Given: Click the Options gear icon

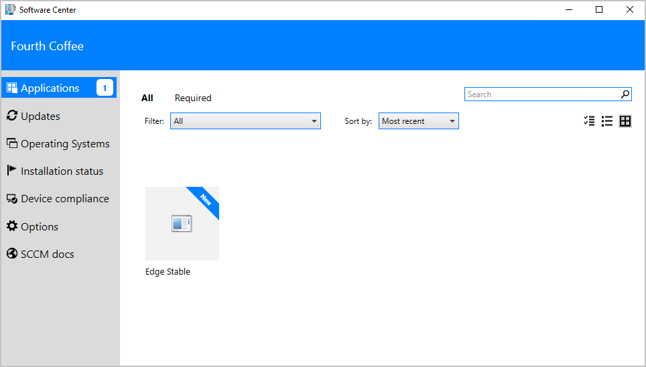Looking at the screenshot, I should tap(12, 226).
